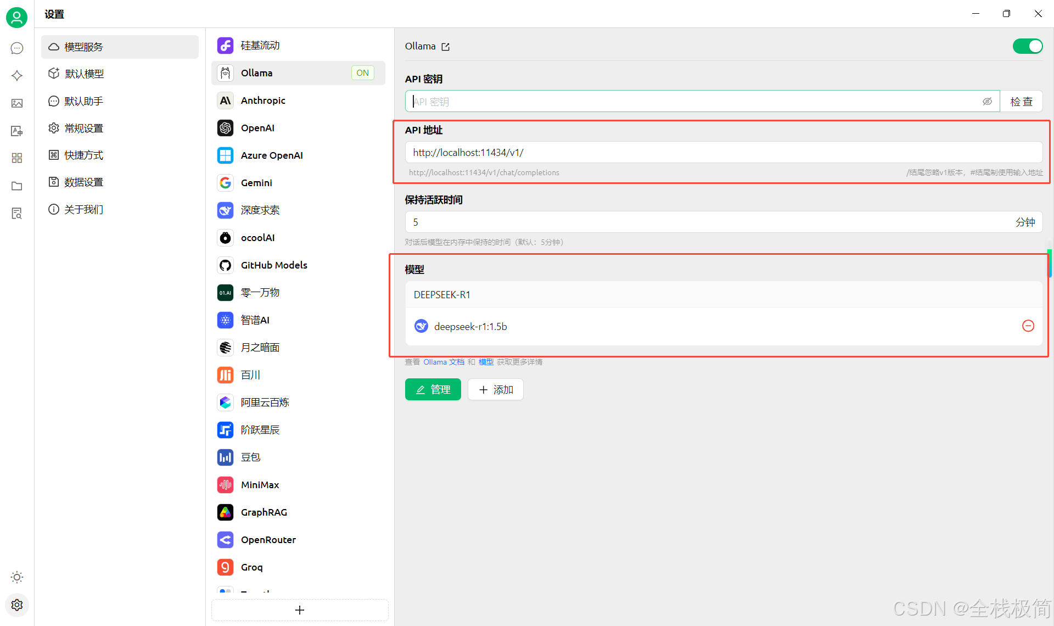Toggle the Ollama provider enable switch
This screenshot has width=1054, height=626.
click(1027, 46)
